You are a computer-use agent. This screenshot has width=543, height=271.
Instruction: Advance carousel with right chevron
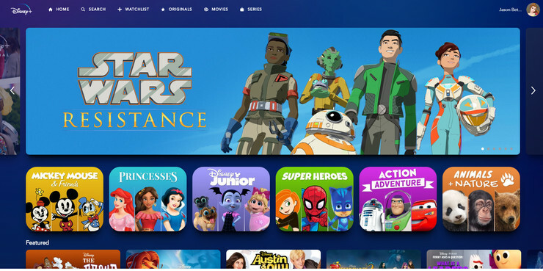[533, 90]
